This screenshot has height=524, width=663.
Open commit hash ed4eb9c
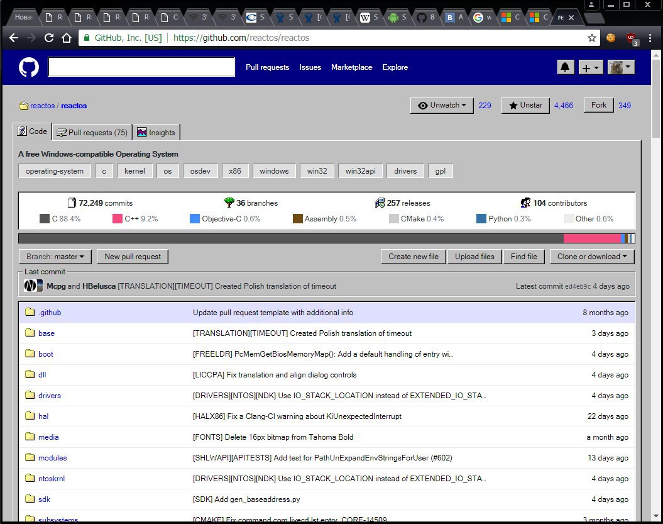click(578, 286)
